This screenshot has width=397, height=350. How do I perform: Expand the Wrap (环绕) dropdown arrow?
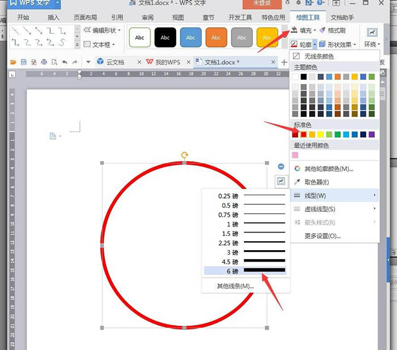(379, 44)
